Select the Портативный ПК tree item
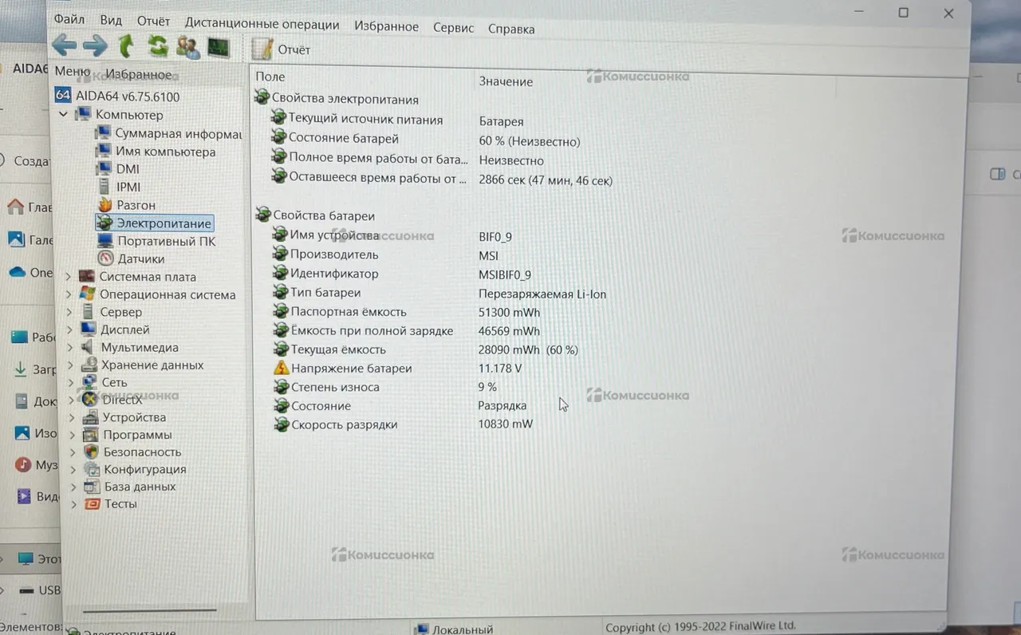 (x=156, y=241)
